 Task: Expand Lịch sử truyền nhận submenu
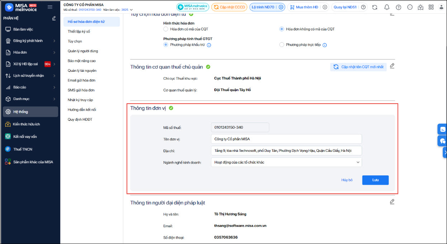tap(54, 76)
